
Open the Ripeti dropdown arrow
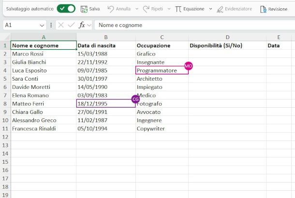[169, 9]
